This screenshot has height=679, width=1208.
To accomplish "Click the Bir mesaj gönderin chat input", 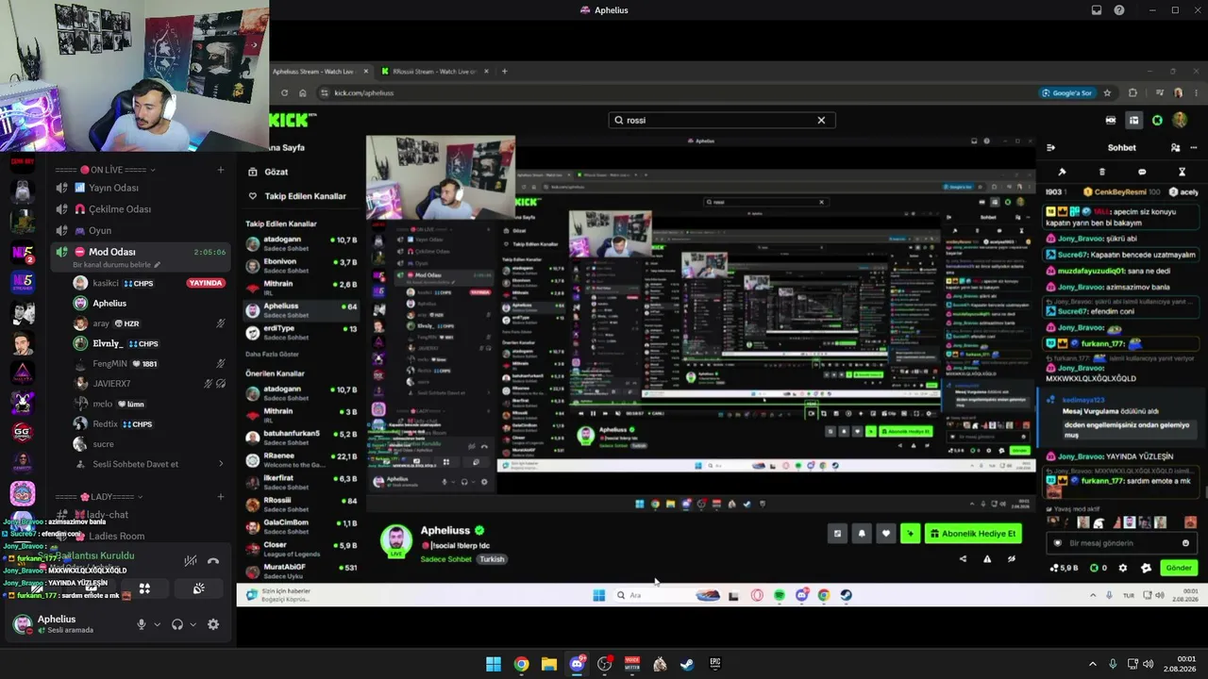I will point(1122,543).
